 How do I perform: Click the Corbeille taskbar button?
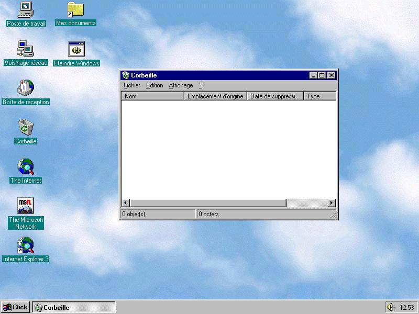point(73,307)
